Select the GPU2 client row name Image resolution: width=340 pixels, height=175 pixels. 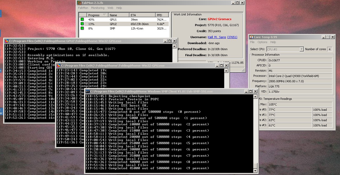tap(113, 24)
